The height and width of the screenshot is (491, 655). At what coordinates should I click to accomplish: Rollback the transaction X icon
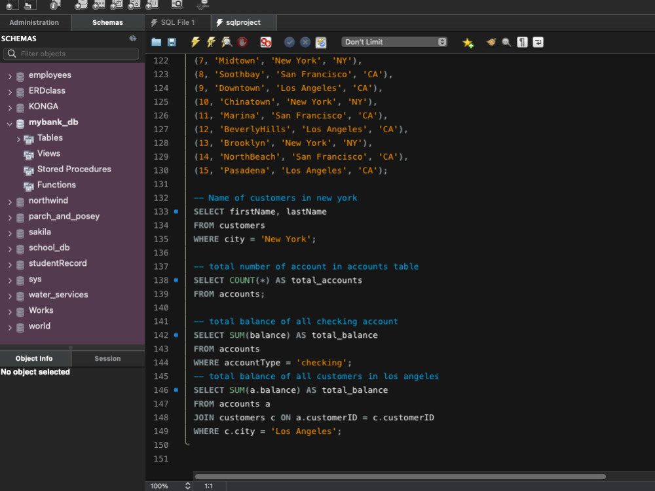point(305,42)
